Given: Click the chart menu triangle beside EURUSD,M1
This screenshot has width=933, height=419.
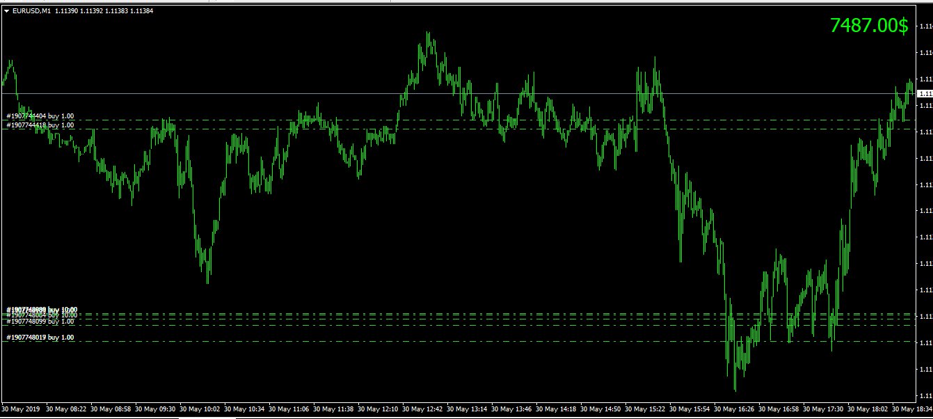Looking at the screenshot, I should [x=6, y=11].
